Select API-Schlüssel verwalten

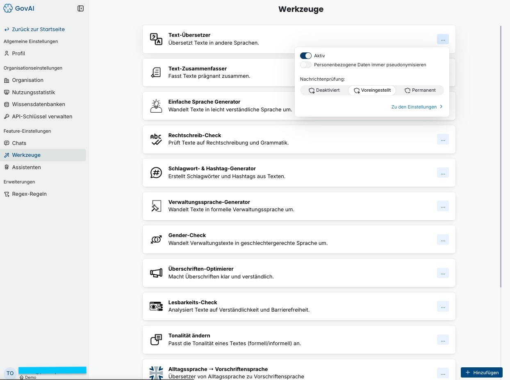pyautogui.click(x=43, y=117)
